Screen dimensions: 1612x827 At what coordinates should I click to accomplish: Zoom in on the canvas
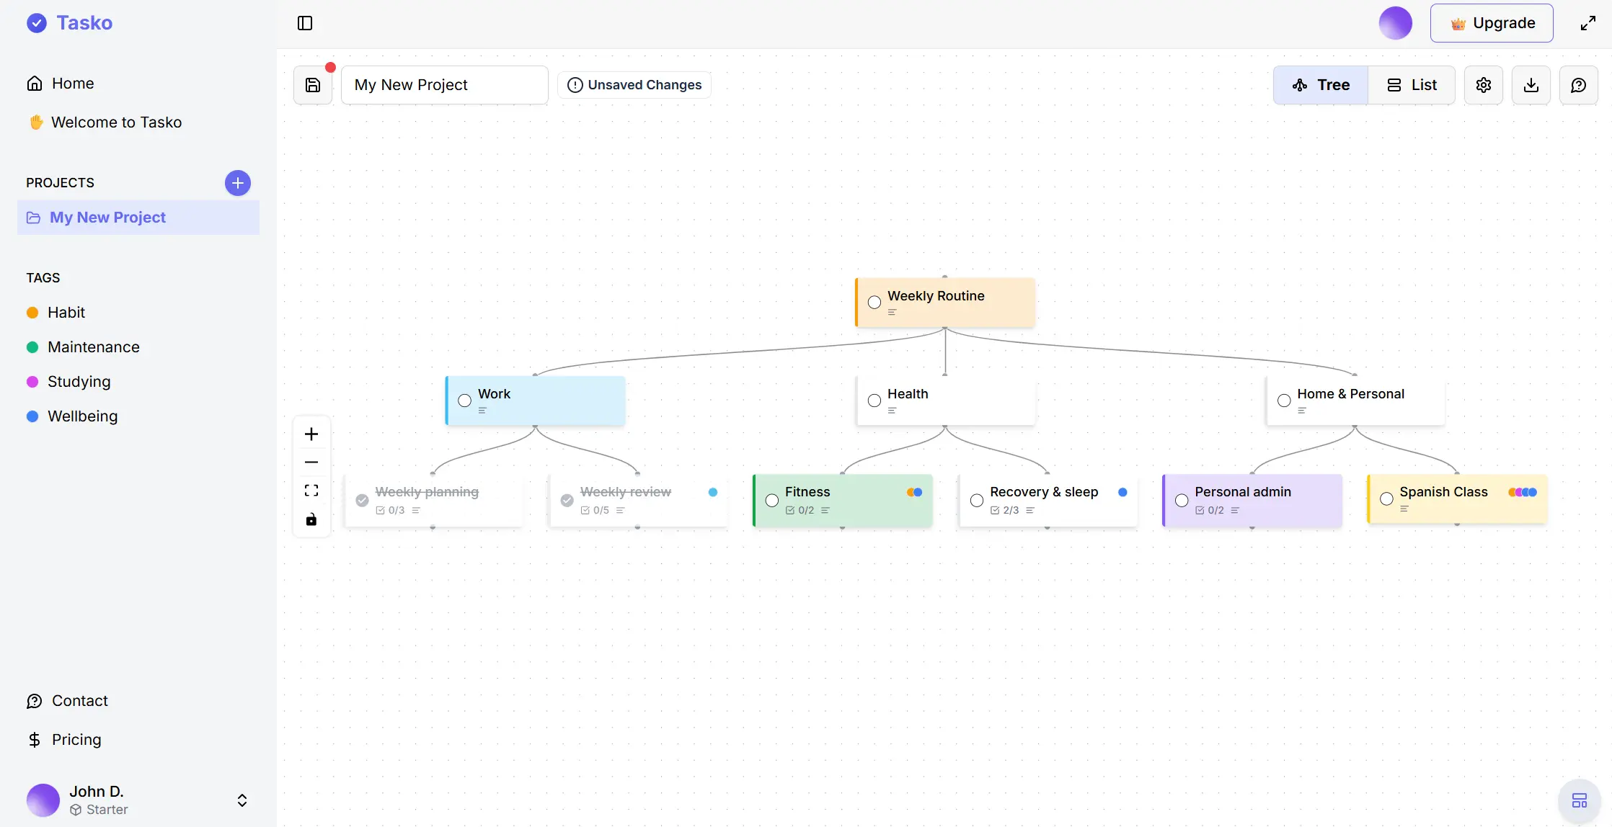pos(311,434)
